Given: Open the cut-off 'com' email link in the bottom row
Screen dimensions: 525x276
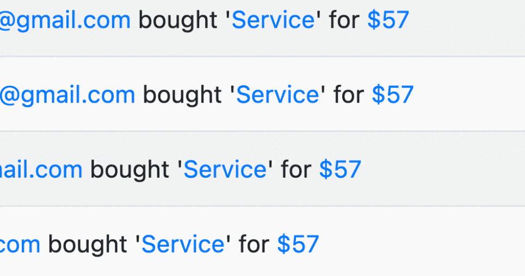Looking at the screenshot, I should pyautogui.click(x=20, y=245).
